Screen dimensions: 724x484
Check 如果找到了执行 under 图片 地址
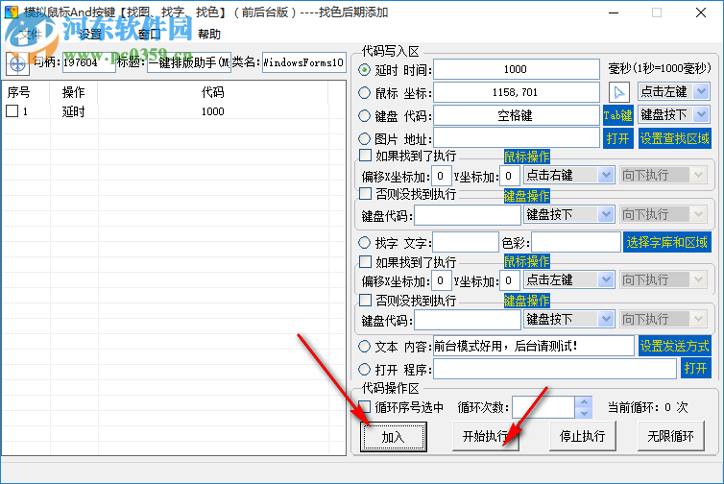point(365,156)
